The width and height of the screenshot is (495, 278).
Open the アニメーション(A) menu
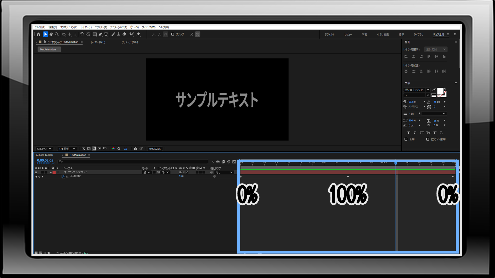[119, 27]
